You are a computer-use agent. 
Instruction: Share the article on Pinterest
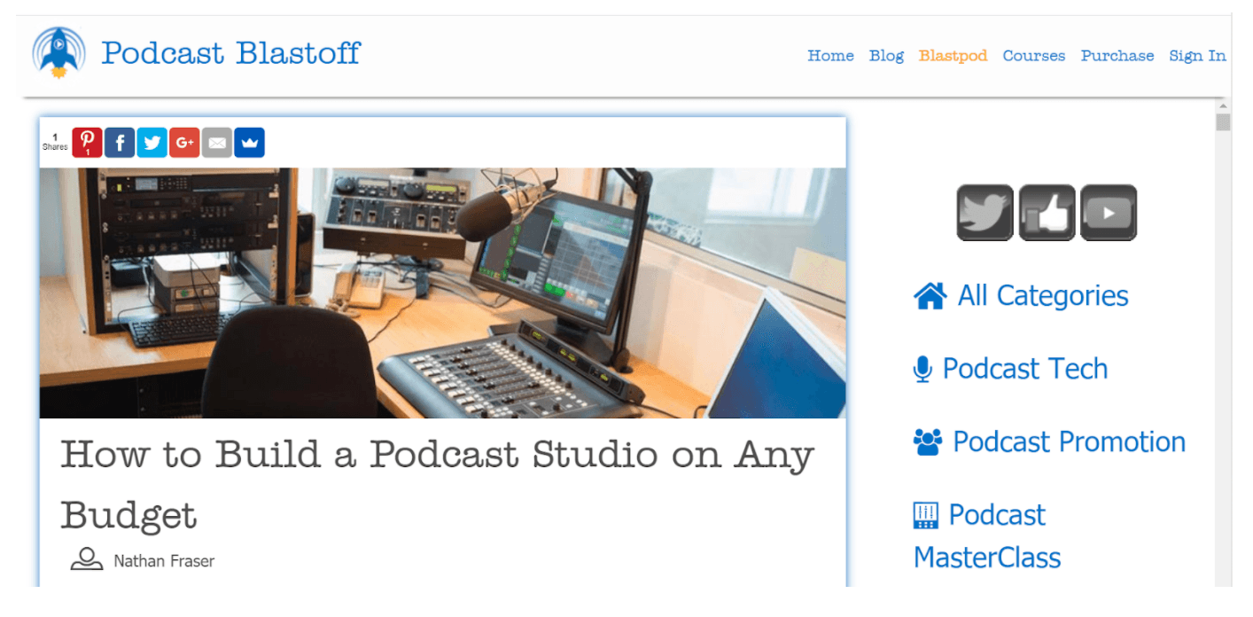click(87, 143)
